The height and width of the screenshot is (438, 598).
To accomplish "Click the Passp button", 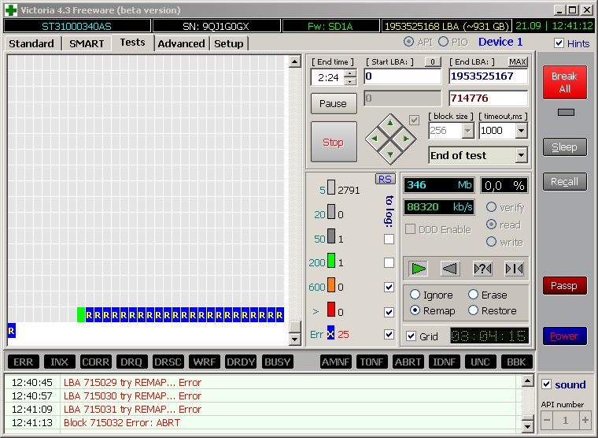I will click(x=565, y=286).
